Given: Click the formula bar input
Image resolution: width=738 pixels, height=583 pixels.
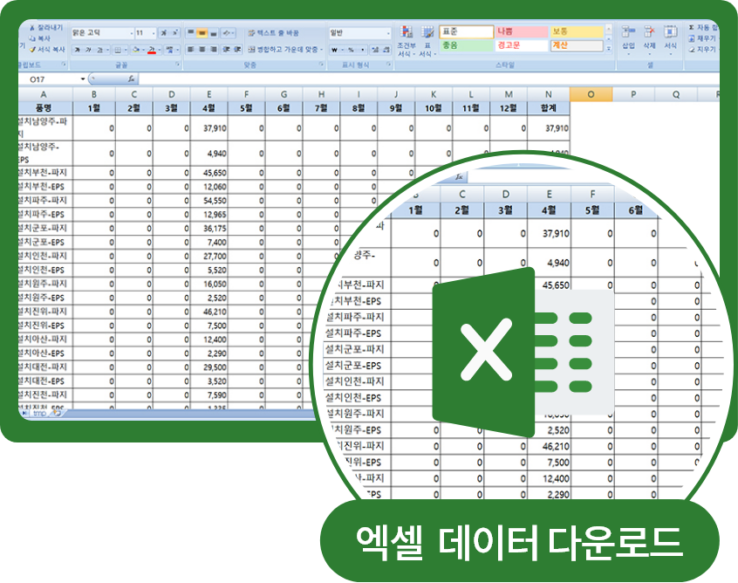Looking at the screenshot, I should pyautogui.click(x=428, y=79).
